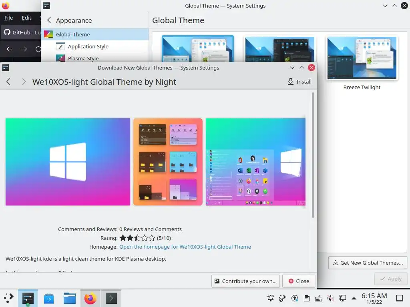Minimize the download dialog with down chevron
410x307 pixels.
(292, 68)
